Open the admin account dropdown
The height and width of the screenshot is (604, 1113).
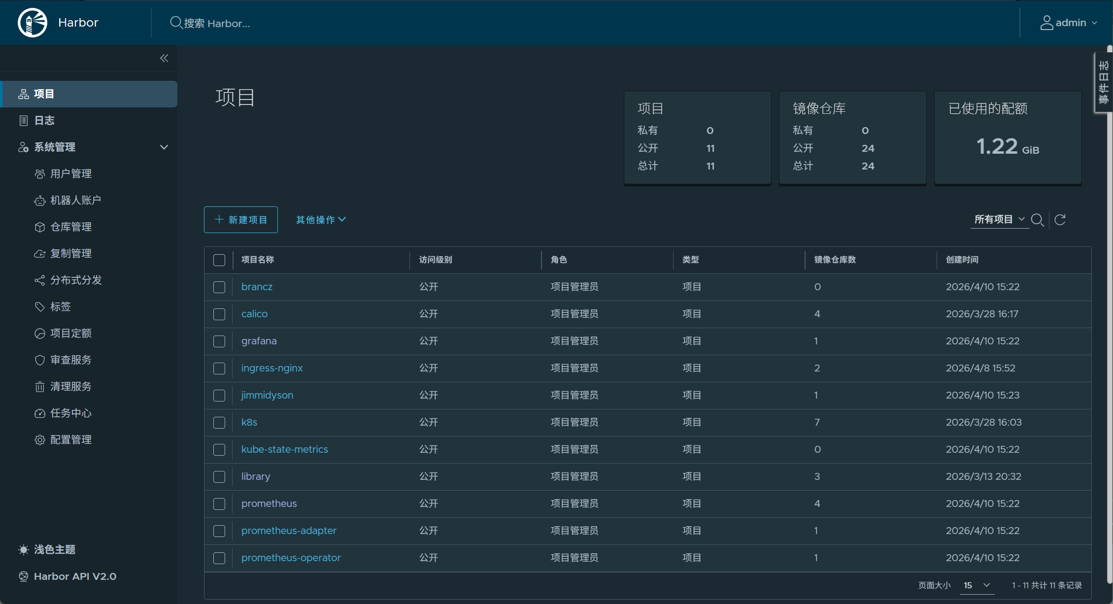(1069, 23)
